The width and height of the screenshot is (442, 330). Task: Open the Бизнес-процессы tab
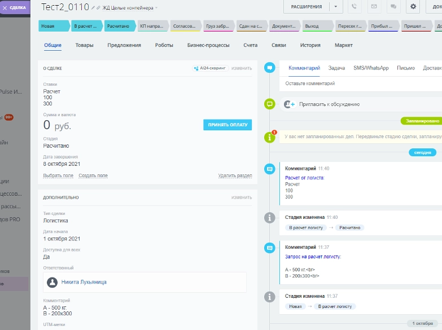coord(209,45)
